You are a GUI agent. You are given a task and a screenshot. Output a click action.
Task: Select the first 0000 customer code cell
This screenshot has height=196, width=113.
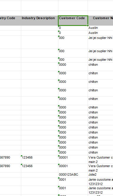73,67
